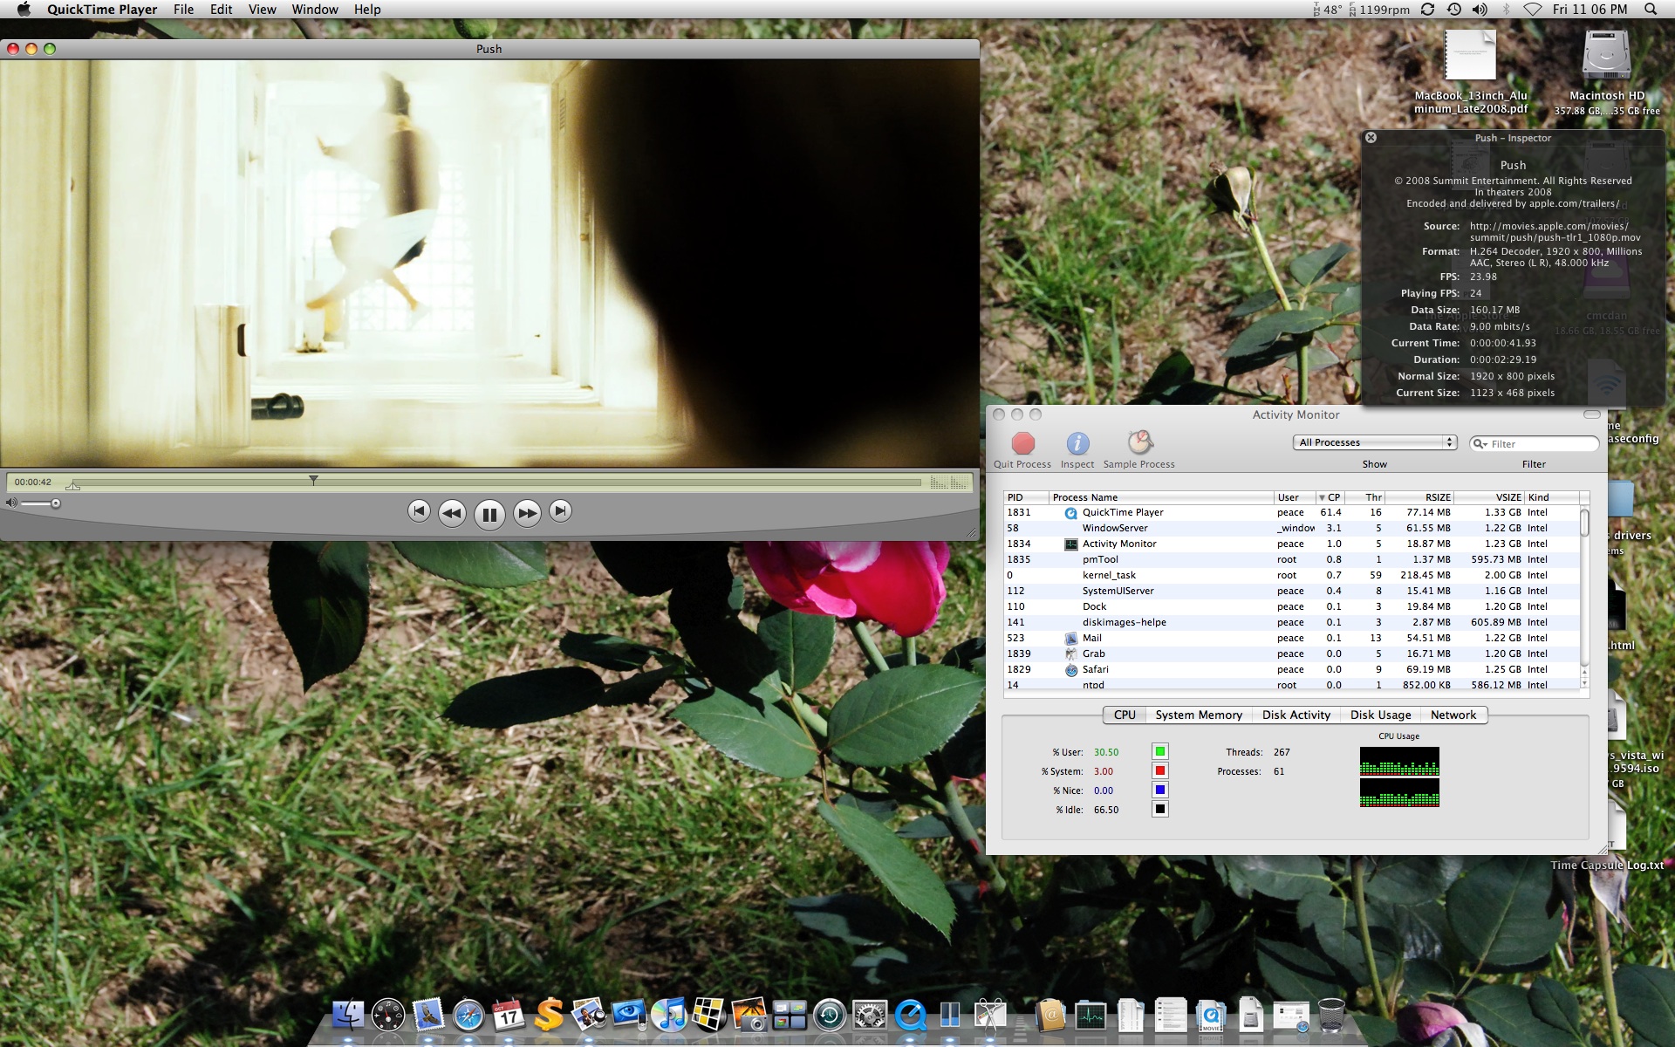
Task: Open Address Book from the Dock
Action: [x=1050, y=1016]
